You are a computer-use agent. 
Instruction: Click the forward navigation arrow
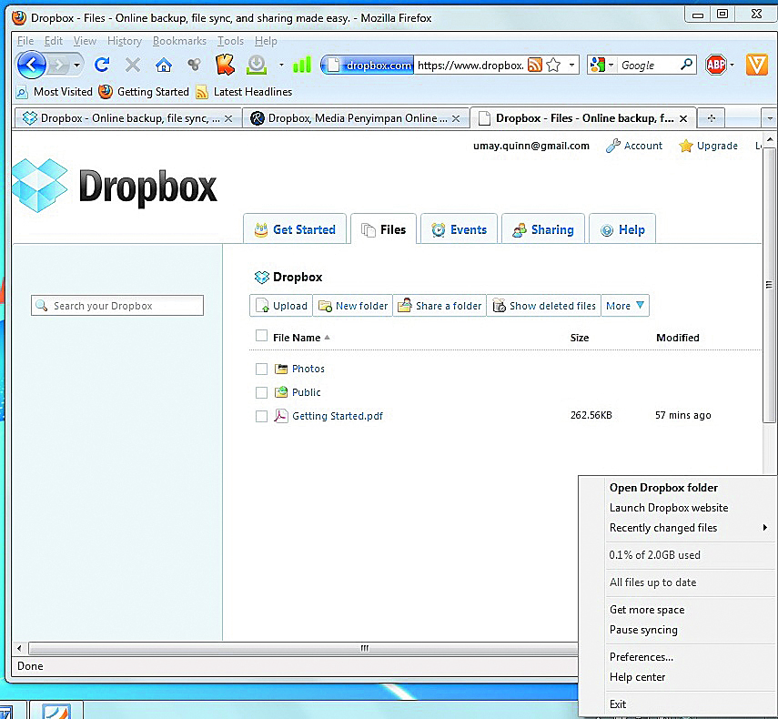[x=58, y=65]
